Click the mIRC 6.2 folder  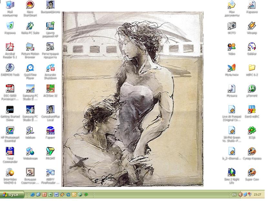click(x=252, y=68)
